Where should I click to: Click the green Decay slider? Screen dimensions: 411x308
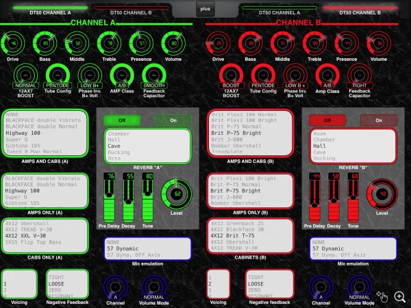tap(129, 198)
